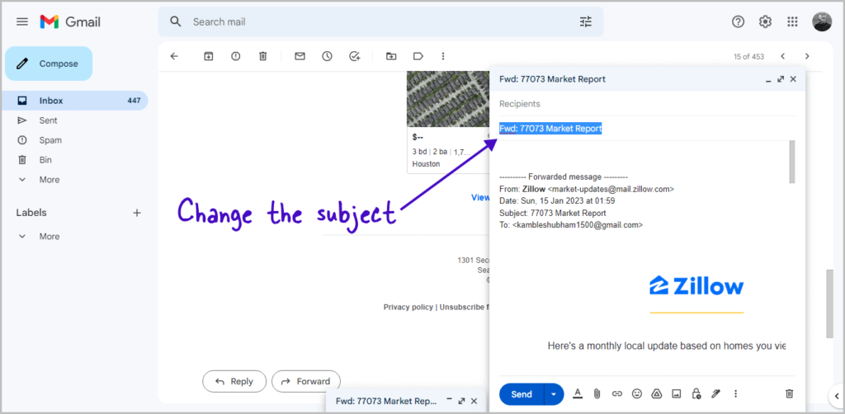
Task: Report this email as spam
Action: tap(235, 56)
